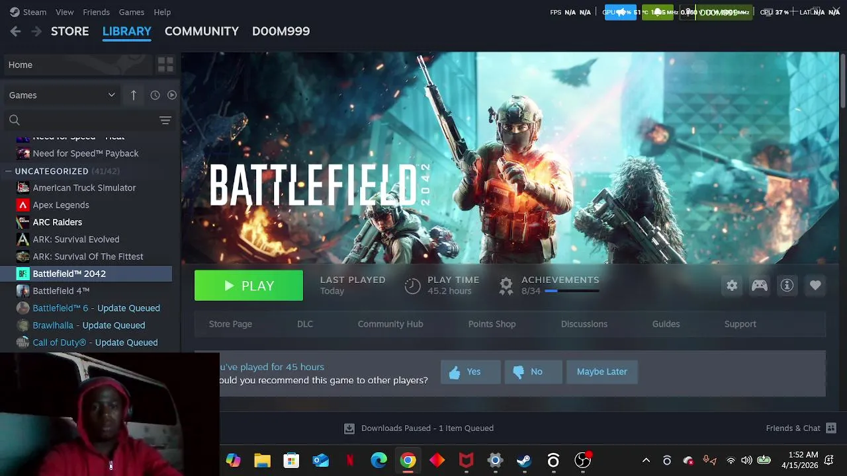The height and width of the screenshot is (476, 847).
Task: Click Maybe Later button
Action: (602, 372)
